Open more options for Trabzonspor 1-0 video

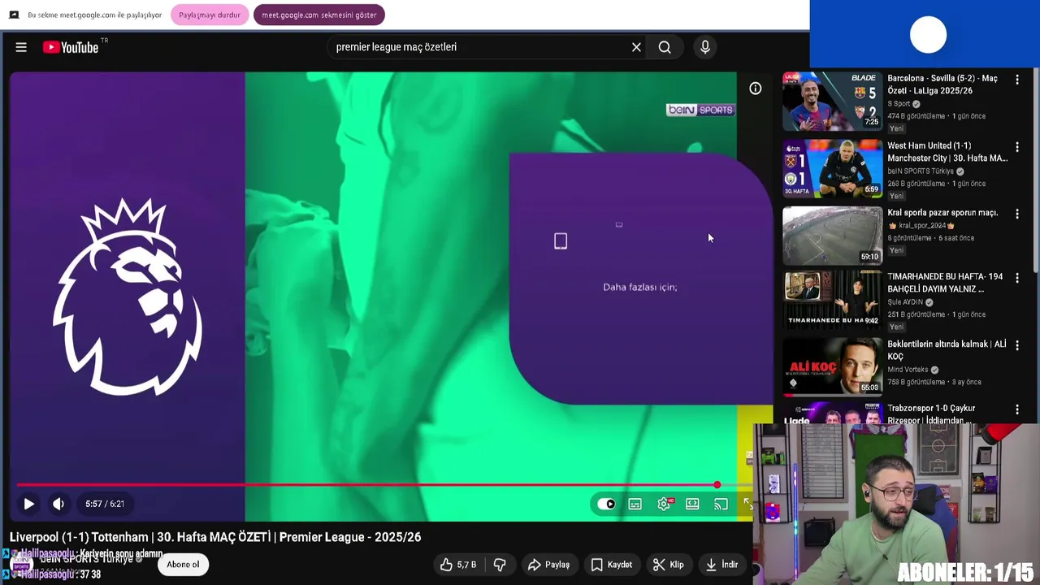click(x=1016, y=409)
